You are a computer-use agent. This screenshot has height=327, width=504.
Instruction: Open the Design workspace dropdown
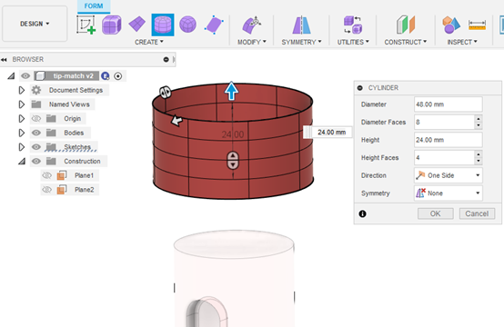[x=35, y=24]
